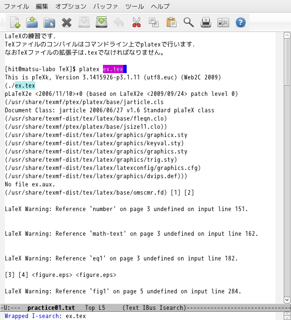291x320 pixels.
Task: Expand the ヘルプ menu
Action: coord(160,6)
